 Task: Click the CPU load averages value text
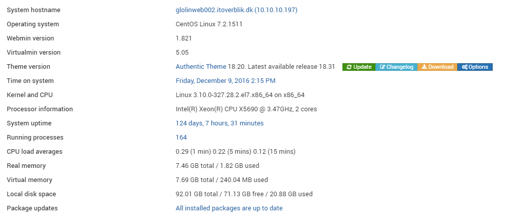point(235,152)
